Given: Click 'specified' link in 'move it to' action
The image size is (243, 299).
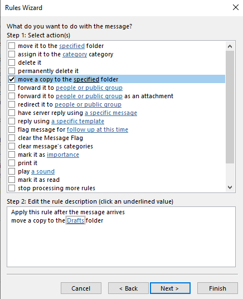Looking at the screenshot, I should (x=72, y=46).
